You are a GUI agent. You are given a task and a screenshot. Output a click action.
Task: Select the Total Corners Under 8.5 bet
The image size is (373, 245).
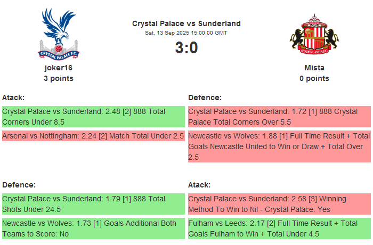pos(93,117)
